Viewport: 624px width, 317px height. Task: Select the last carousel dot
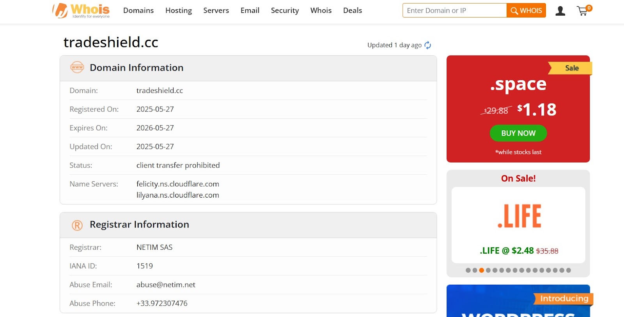[569, 270]
